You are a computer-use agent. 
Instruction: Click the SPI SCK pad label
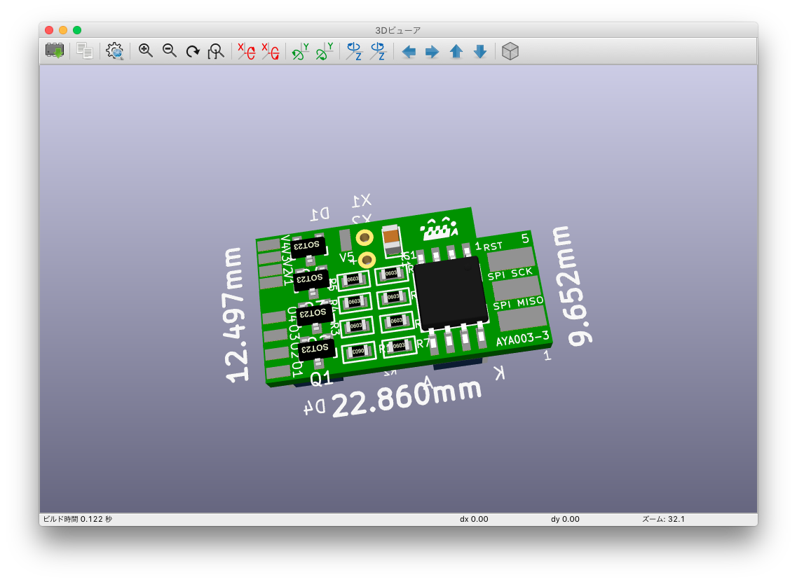click(x=510, y=274)
